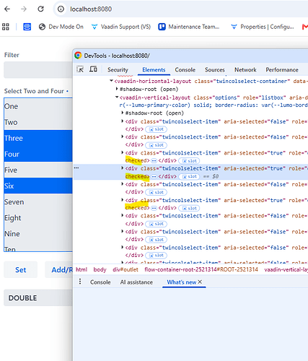Click the site info icon in the address bar
The width and height of the screenshot is (308, 361).
(61, 9)
